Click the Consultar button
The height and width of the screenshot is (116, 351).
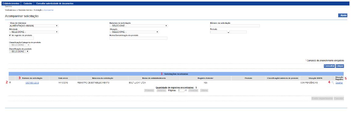click(x=330, y=66)
